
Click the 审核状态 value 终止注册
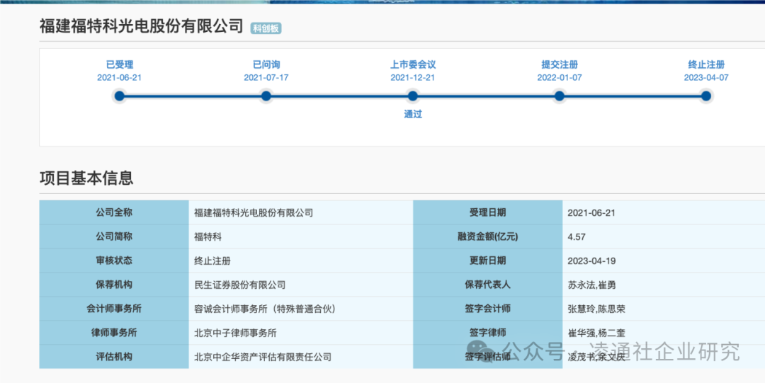[x=212, y=261]
